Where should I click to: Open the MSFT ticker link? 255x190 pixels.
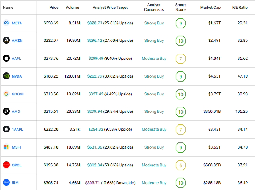point(17,147)
